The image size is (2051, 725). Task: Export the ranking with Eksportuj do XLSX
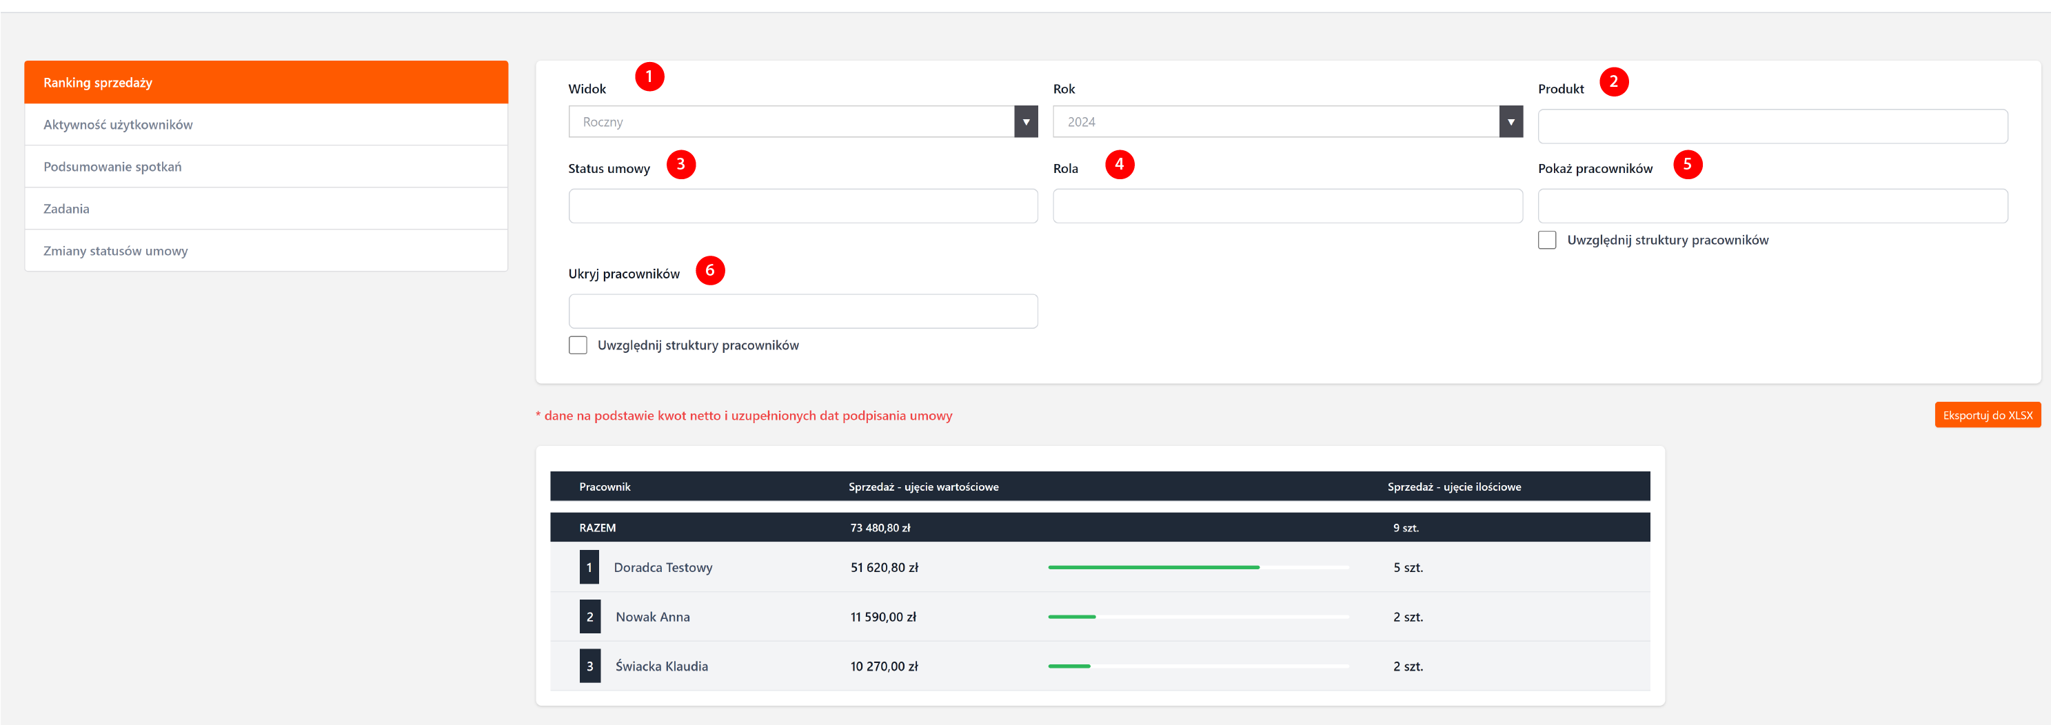click(x=1986, y=415)
